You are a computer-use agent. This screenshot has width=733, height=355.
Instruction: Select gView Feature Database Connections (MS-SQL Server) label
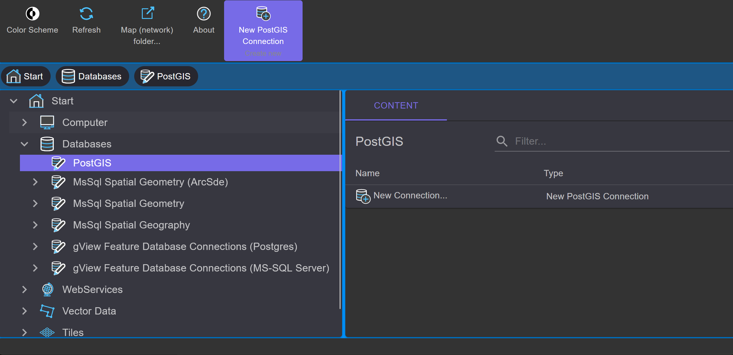pyautogui.click(x=201, y=268)
